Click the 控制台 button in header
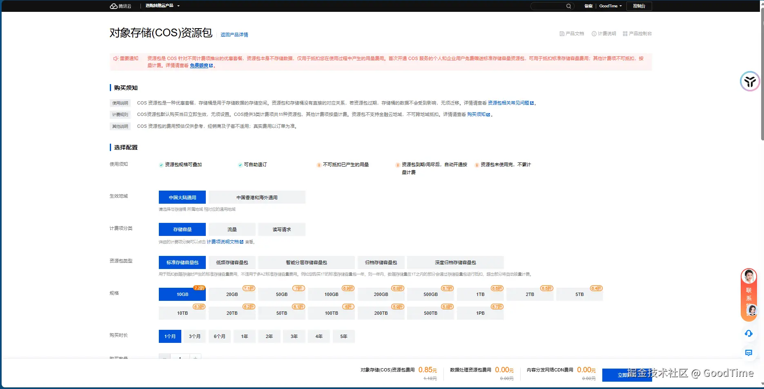The height and width of the screenshot is (389, 764). point(639,6)
